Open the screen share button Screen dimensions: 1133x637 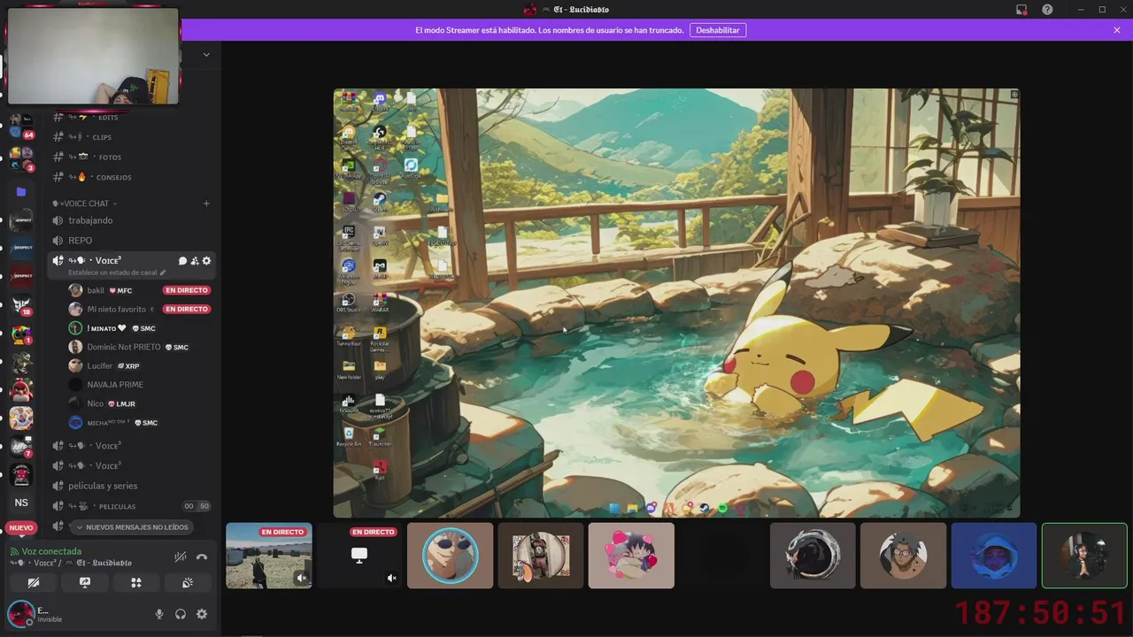click(x=85, y=583)
